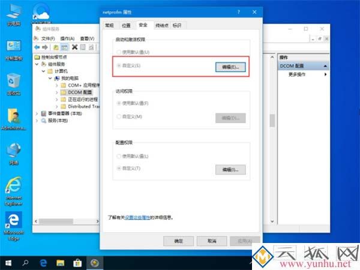This screenshot has height=270, width=360.
Task: Switch to the 常规 tab
Action: (109, 25)
